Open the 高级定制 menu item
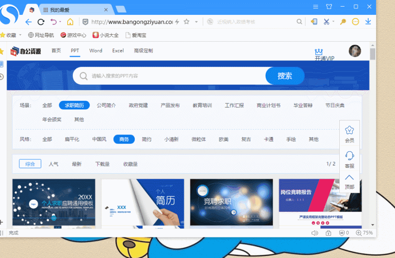Viewport: 395px width, 258px height. (143, 50)
